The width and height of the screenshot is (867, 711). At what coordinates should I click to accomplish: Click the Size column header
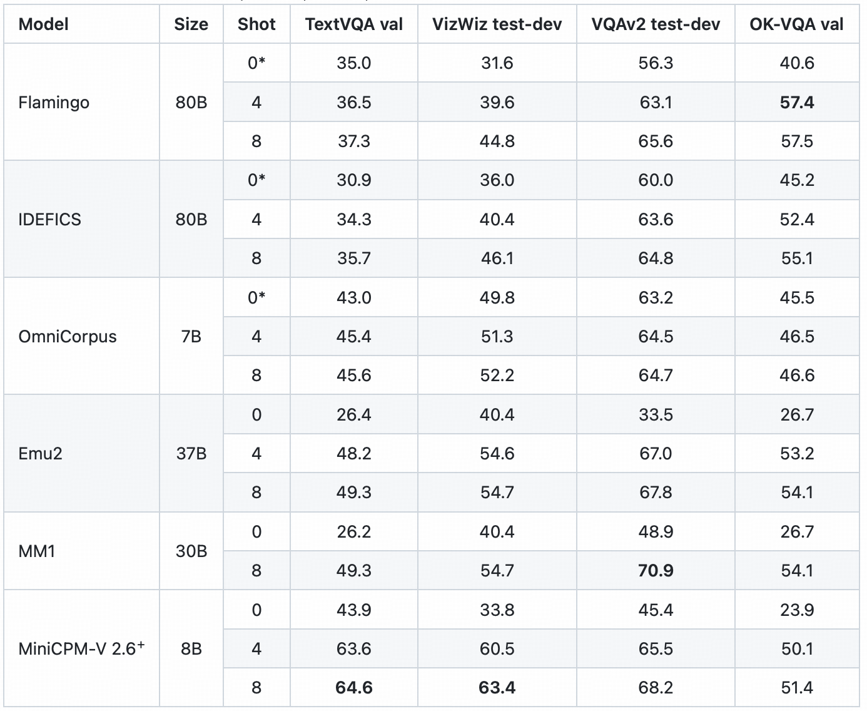click(191, 24)
